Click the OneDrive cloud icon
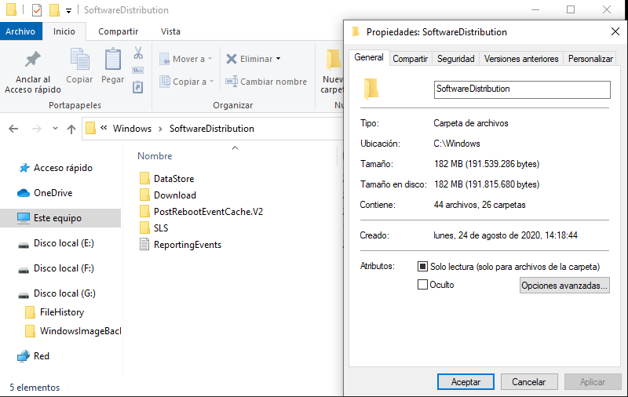628x397 pixels. (24, 193)
